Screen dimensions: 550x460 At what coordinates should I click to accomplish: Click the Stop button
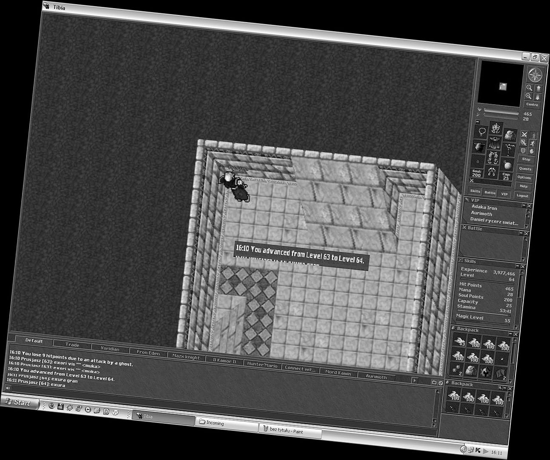[526, 159]
